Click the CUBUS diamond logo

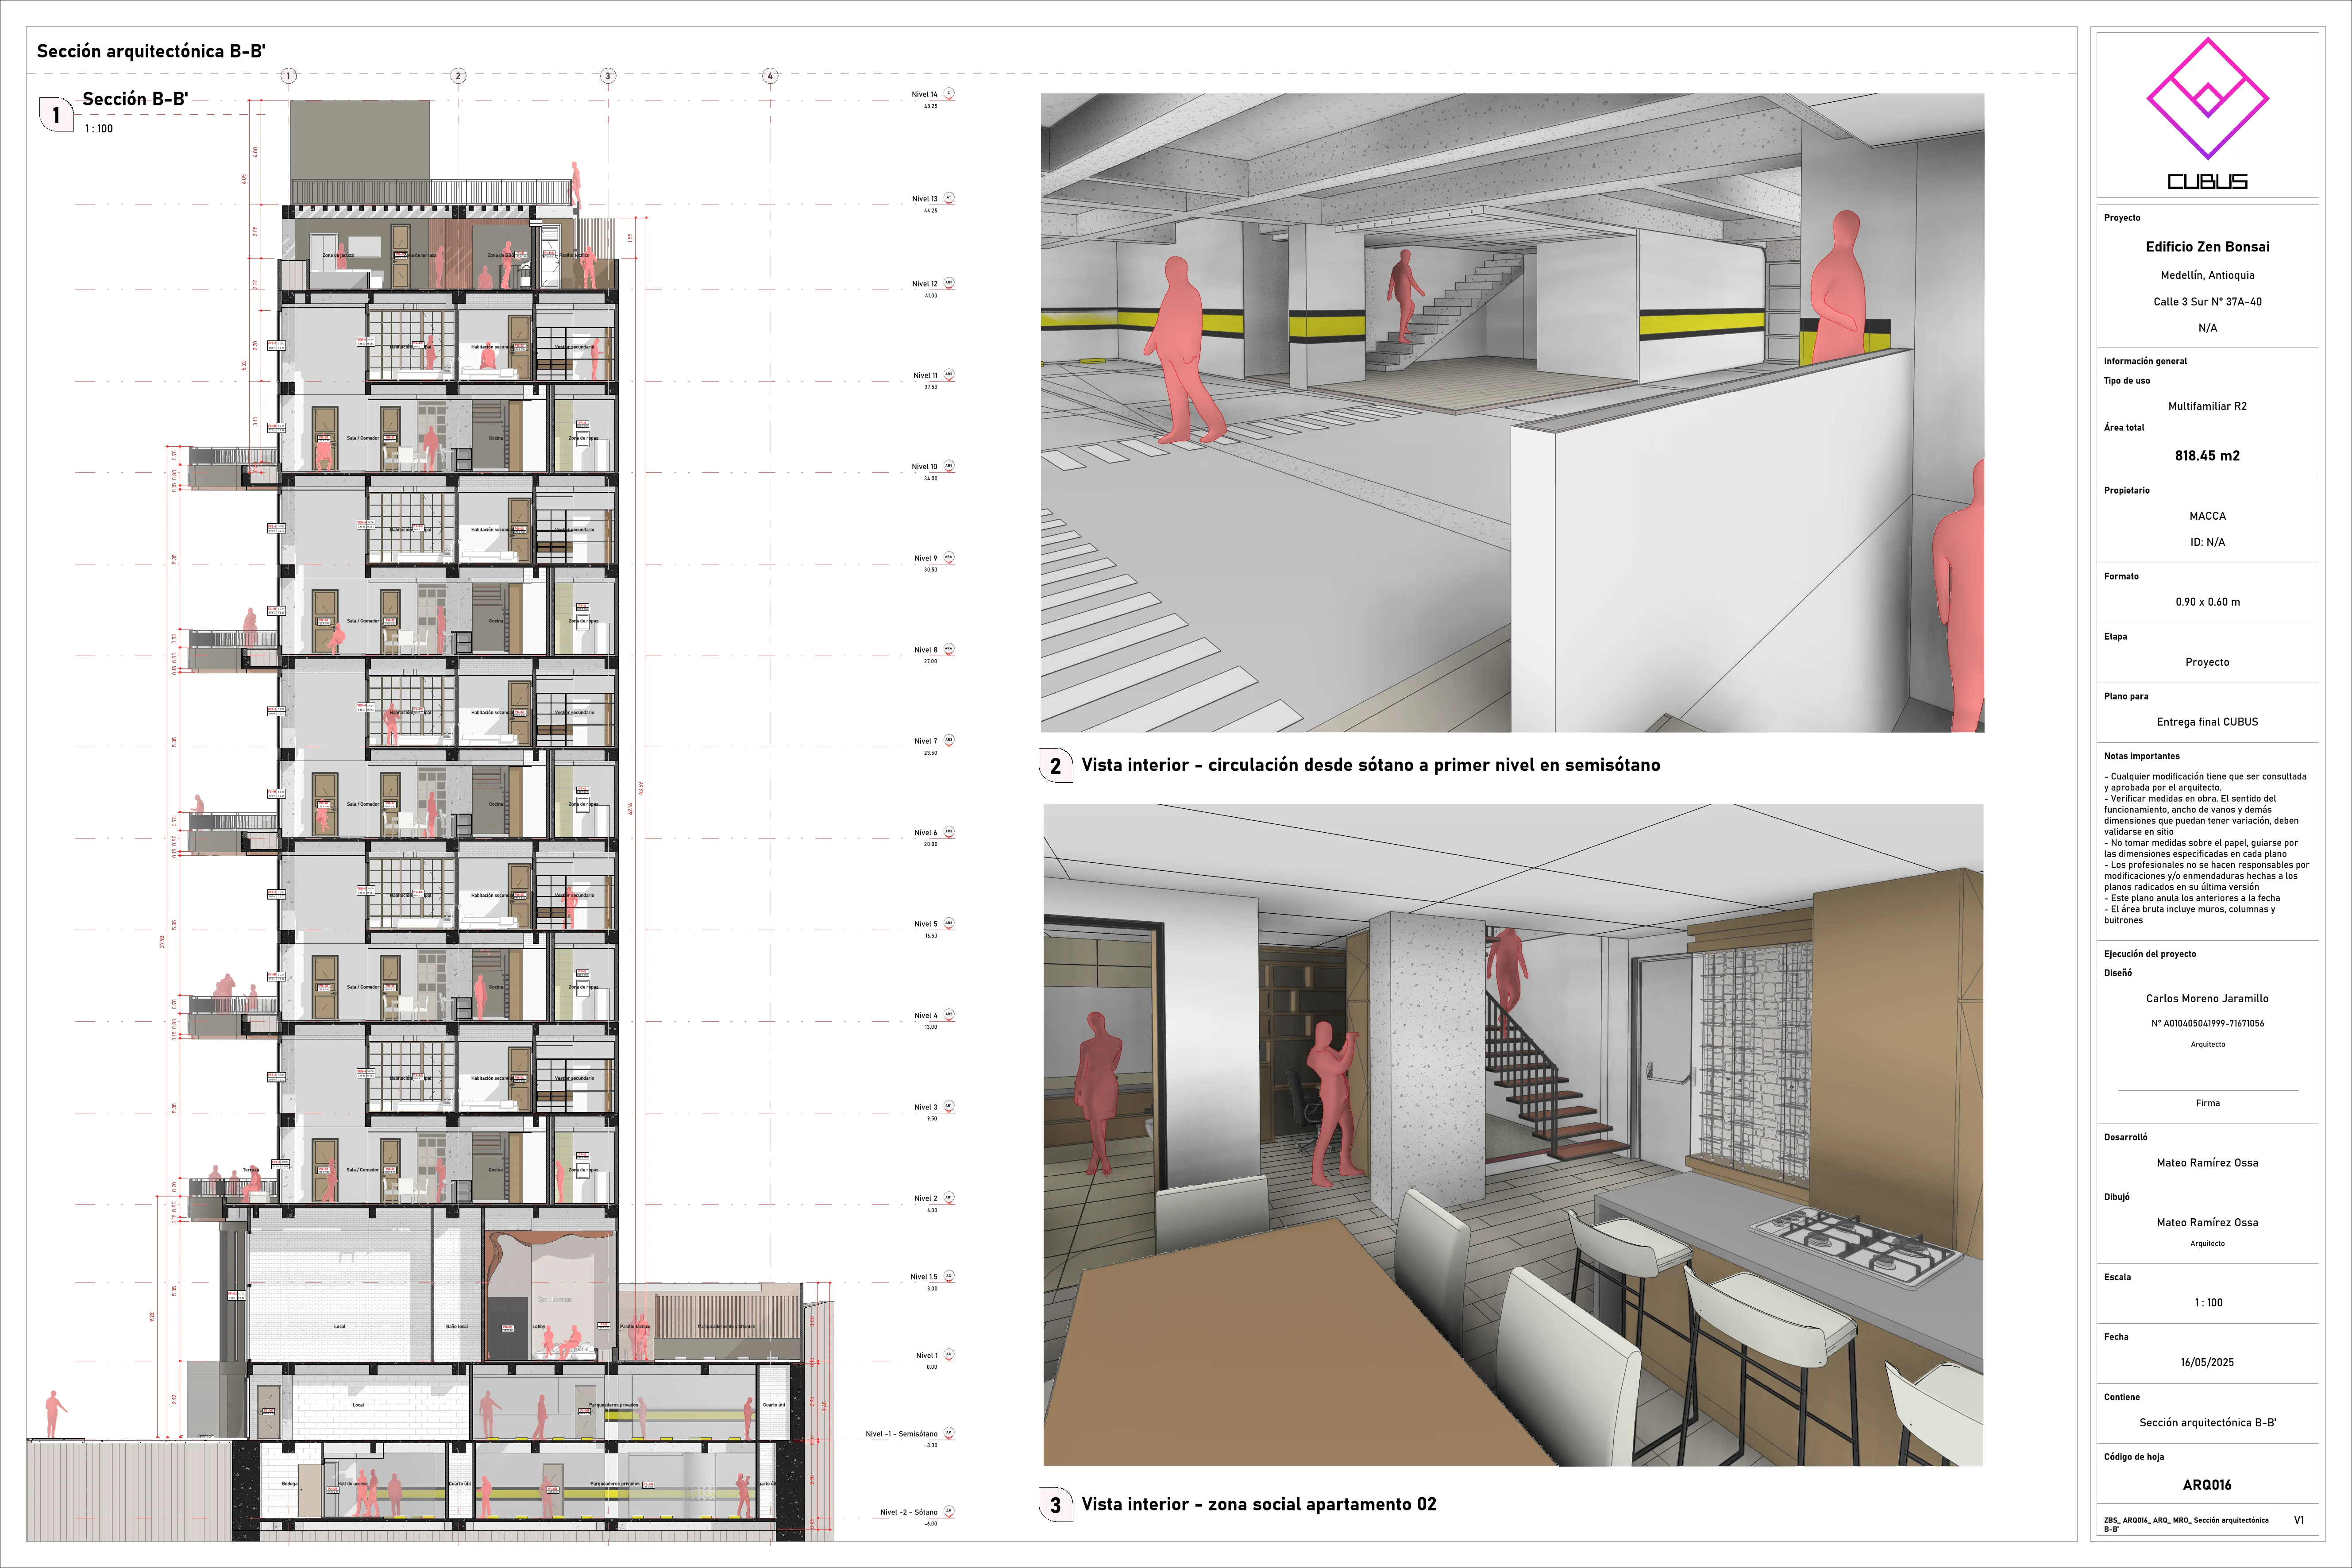(x=2207, y=98)
